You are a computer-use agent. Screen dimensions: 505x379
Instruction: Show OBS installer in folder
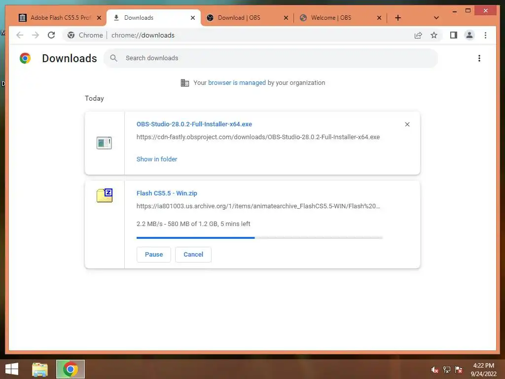click(157, 159)
